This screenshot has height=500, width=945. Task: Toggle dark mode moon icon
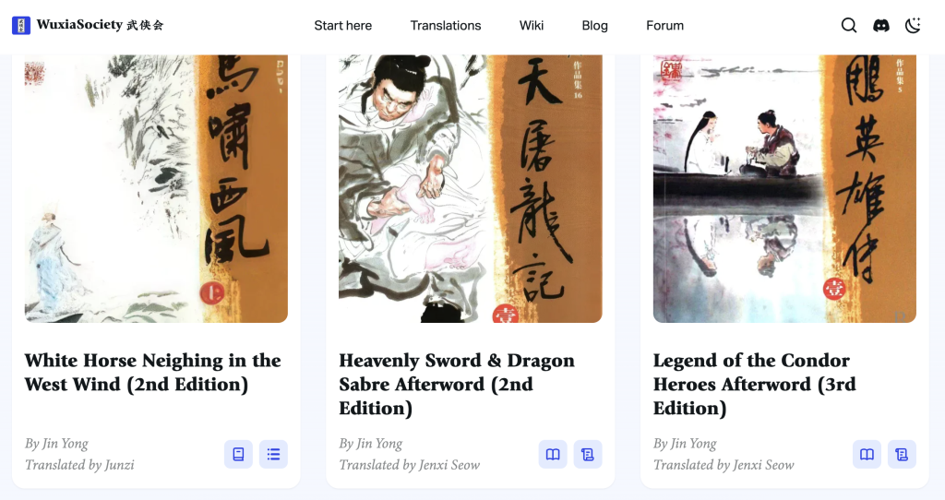913,25
